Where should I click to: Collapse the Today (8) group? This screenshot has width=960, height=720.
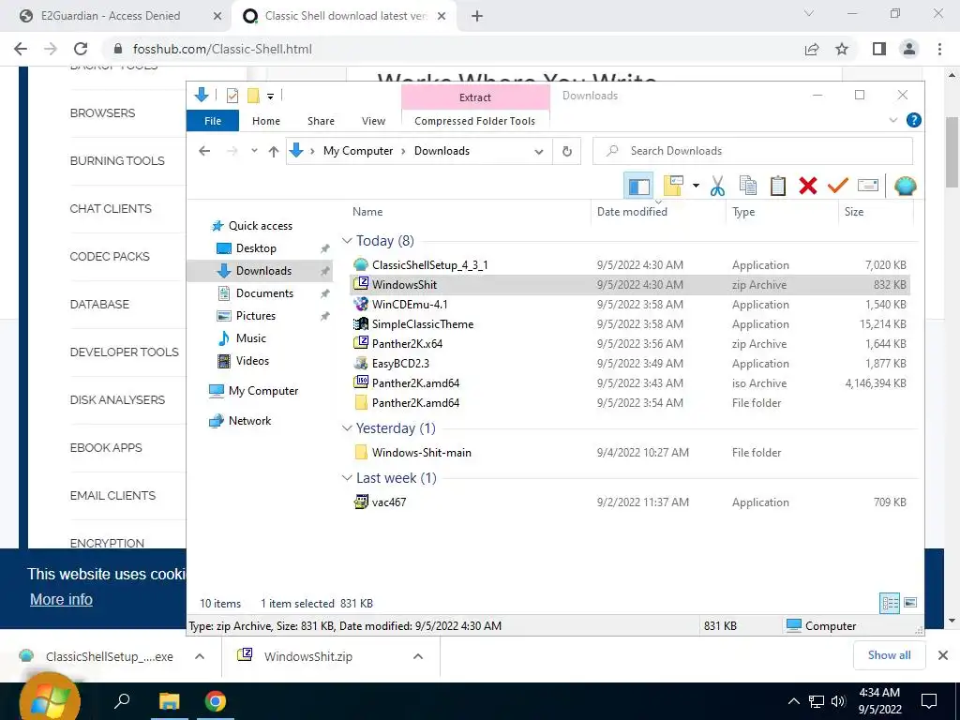click(347, 241)
